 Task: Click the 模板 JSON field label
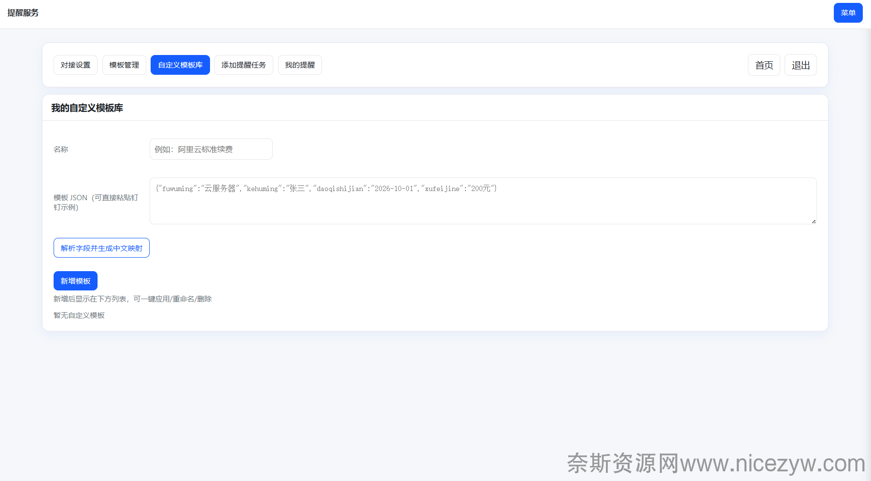[x=96, y=203]
